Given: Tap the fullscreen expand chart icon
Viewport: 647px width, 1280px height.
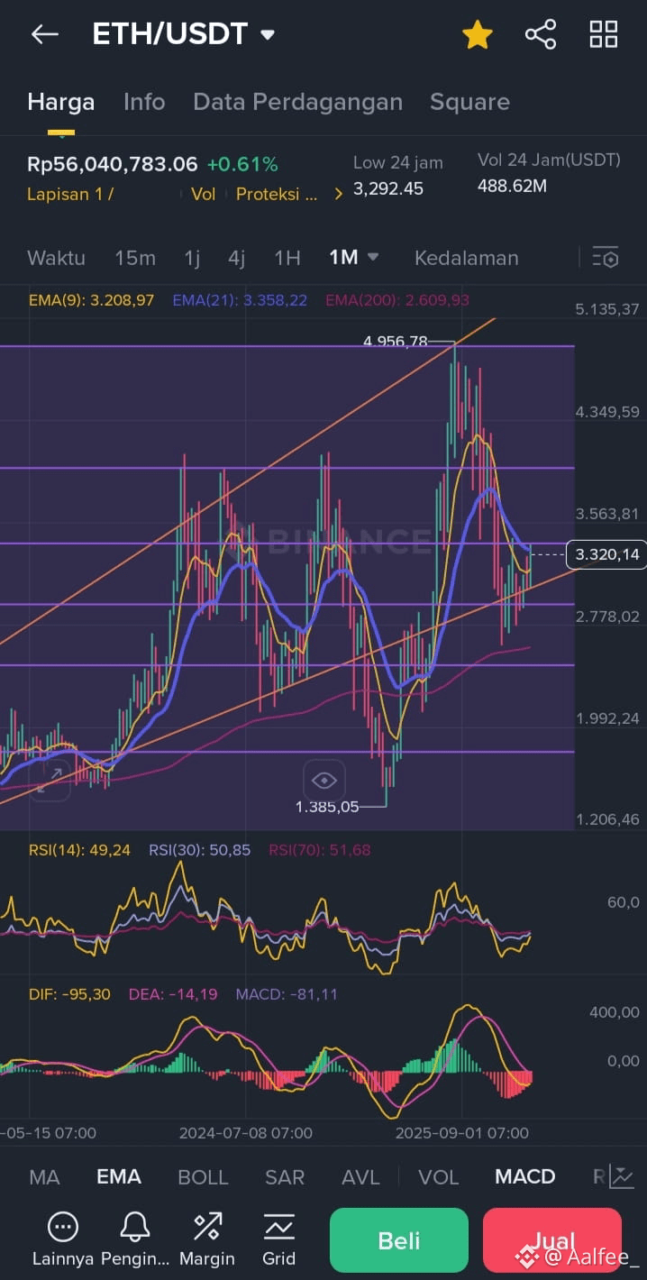Looking at the screenshot, I should [x=50, y=780].
